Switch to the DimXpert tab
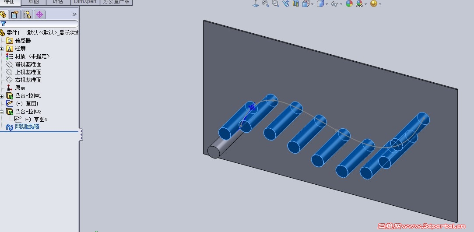The width and height of the screenshot is (474, 232). pos(85,2)
